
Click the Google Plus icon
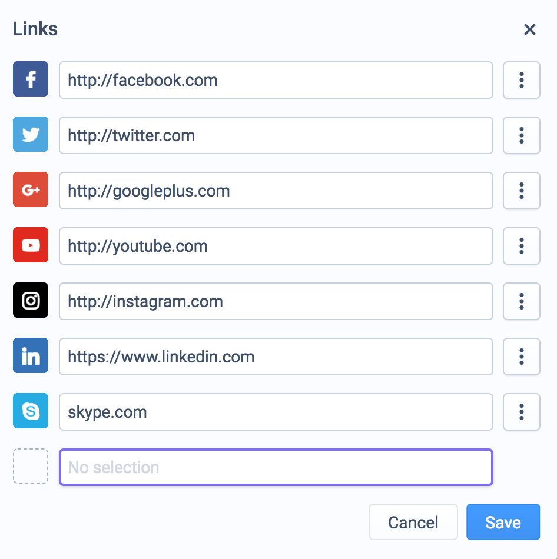click(x=31, y=189)
